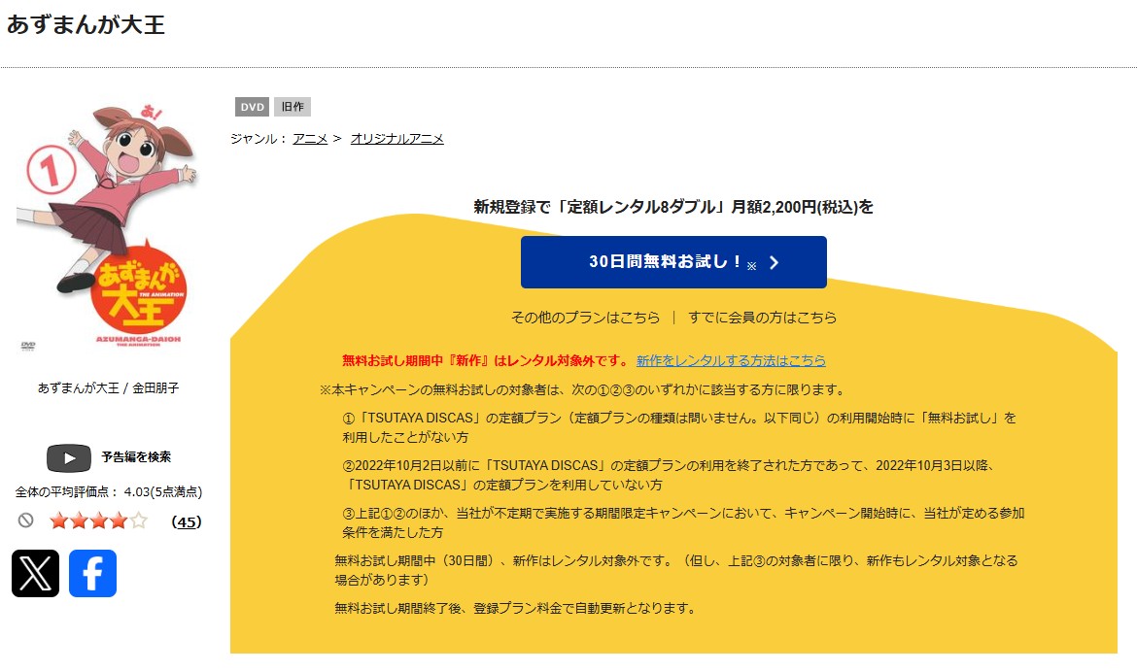This screenshot has height=672, width=1137.
Task: Click the play icon for trailer search
Action: point(69,457)
